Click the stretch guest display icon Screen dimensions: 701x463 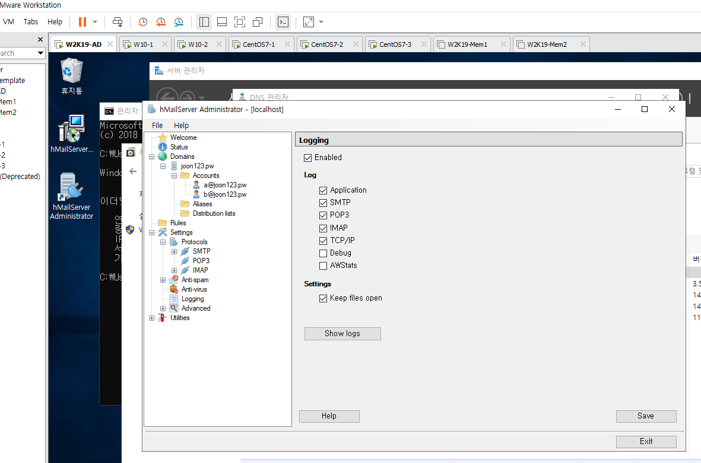tap(309, 22)
